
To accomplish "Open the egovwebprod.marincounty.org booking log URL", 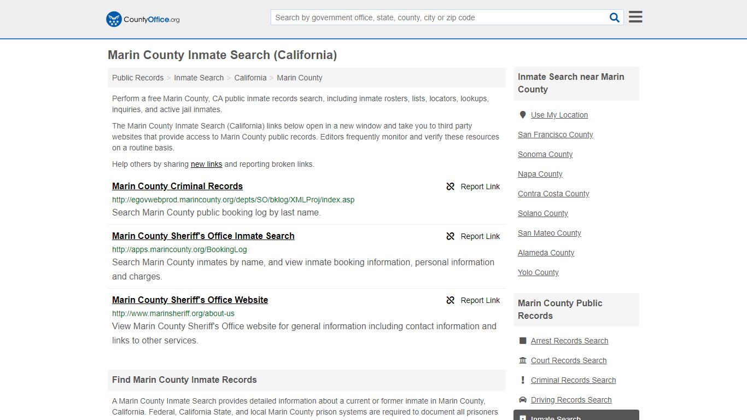I will [x=233, y=200].
